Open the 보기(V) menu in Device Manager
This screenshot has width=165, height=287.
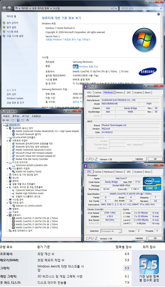pos(25,116)
